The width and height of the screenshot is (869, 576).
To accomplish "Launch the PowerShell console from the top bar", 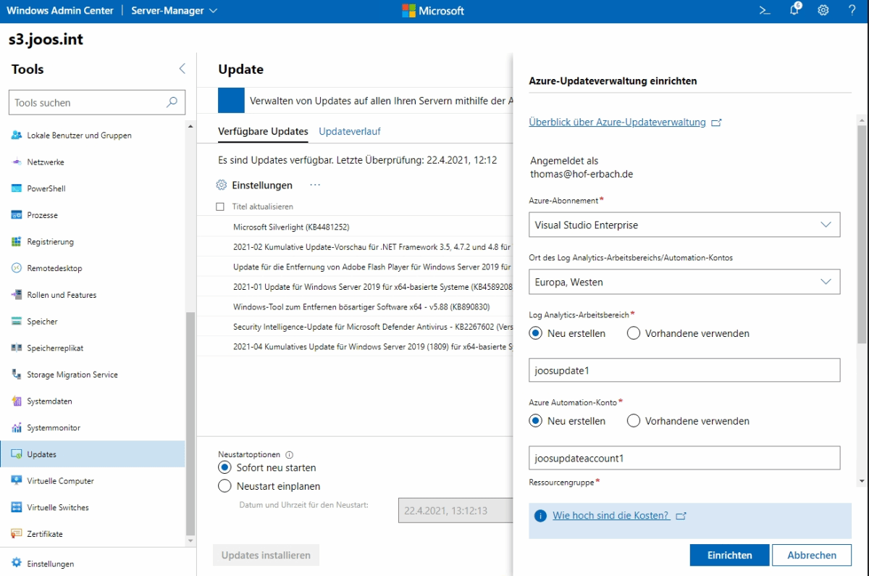I will [765, 10].
